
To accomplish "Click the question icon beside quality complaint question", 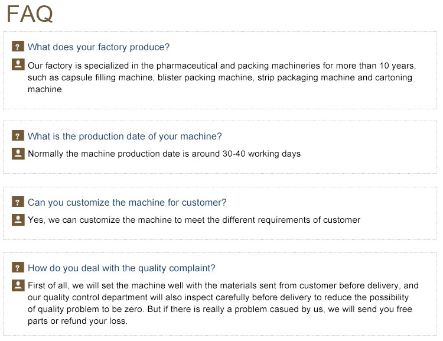I will tap(18, 268).
